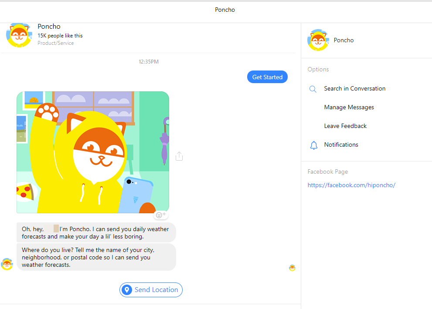
Task: Open Notifications option
Action: point(341,145)
